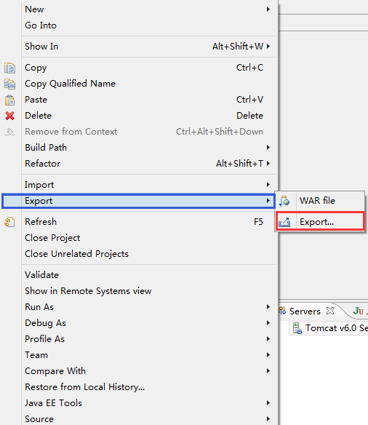This screenshot has height=425, width=368.
Task: Open the Compare With submenu
Action: pos(149,371)
